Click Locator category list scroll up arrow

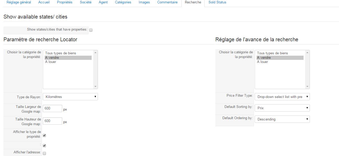pos(95,53)
